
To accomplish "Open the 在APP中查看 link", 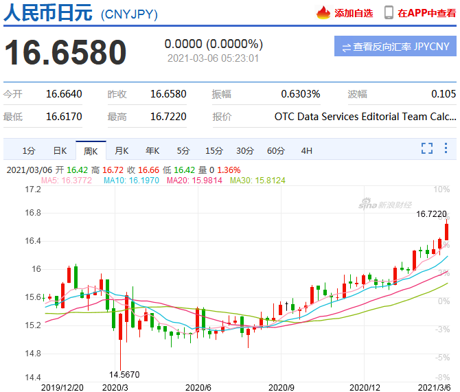I will [x=426, y=13].
